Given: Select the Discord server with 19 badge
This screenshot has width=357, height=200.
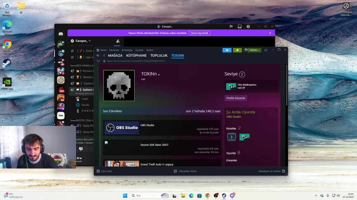Looking at the screenshot, I should pyautogui.click(x=61, y=62).
